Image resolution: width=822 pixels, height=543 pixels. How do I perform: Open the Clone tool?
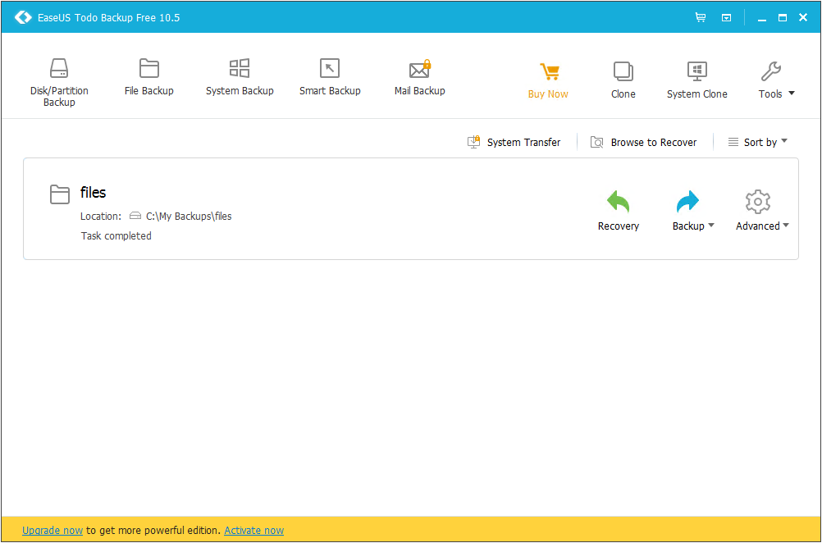623,80
